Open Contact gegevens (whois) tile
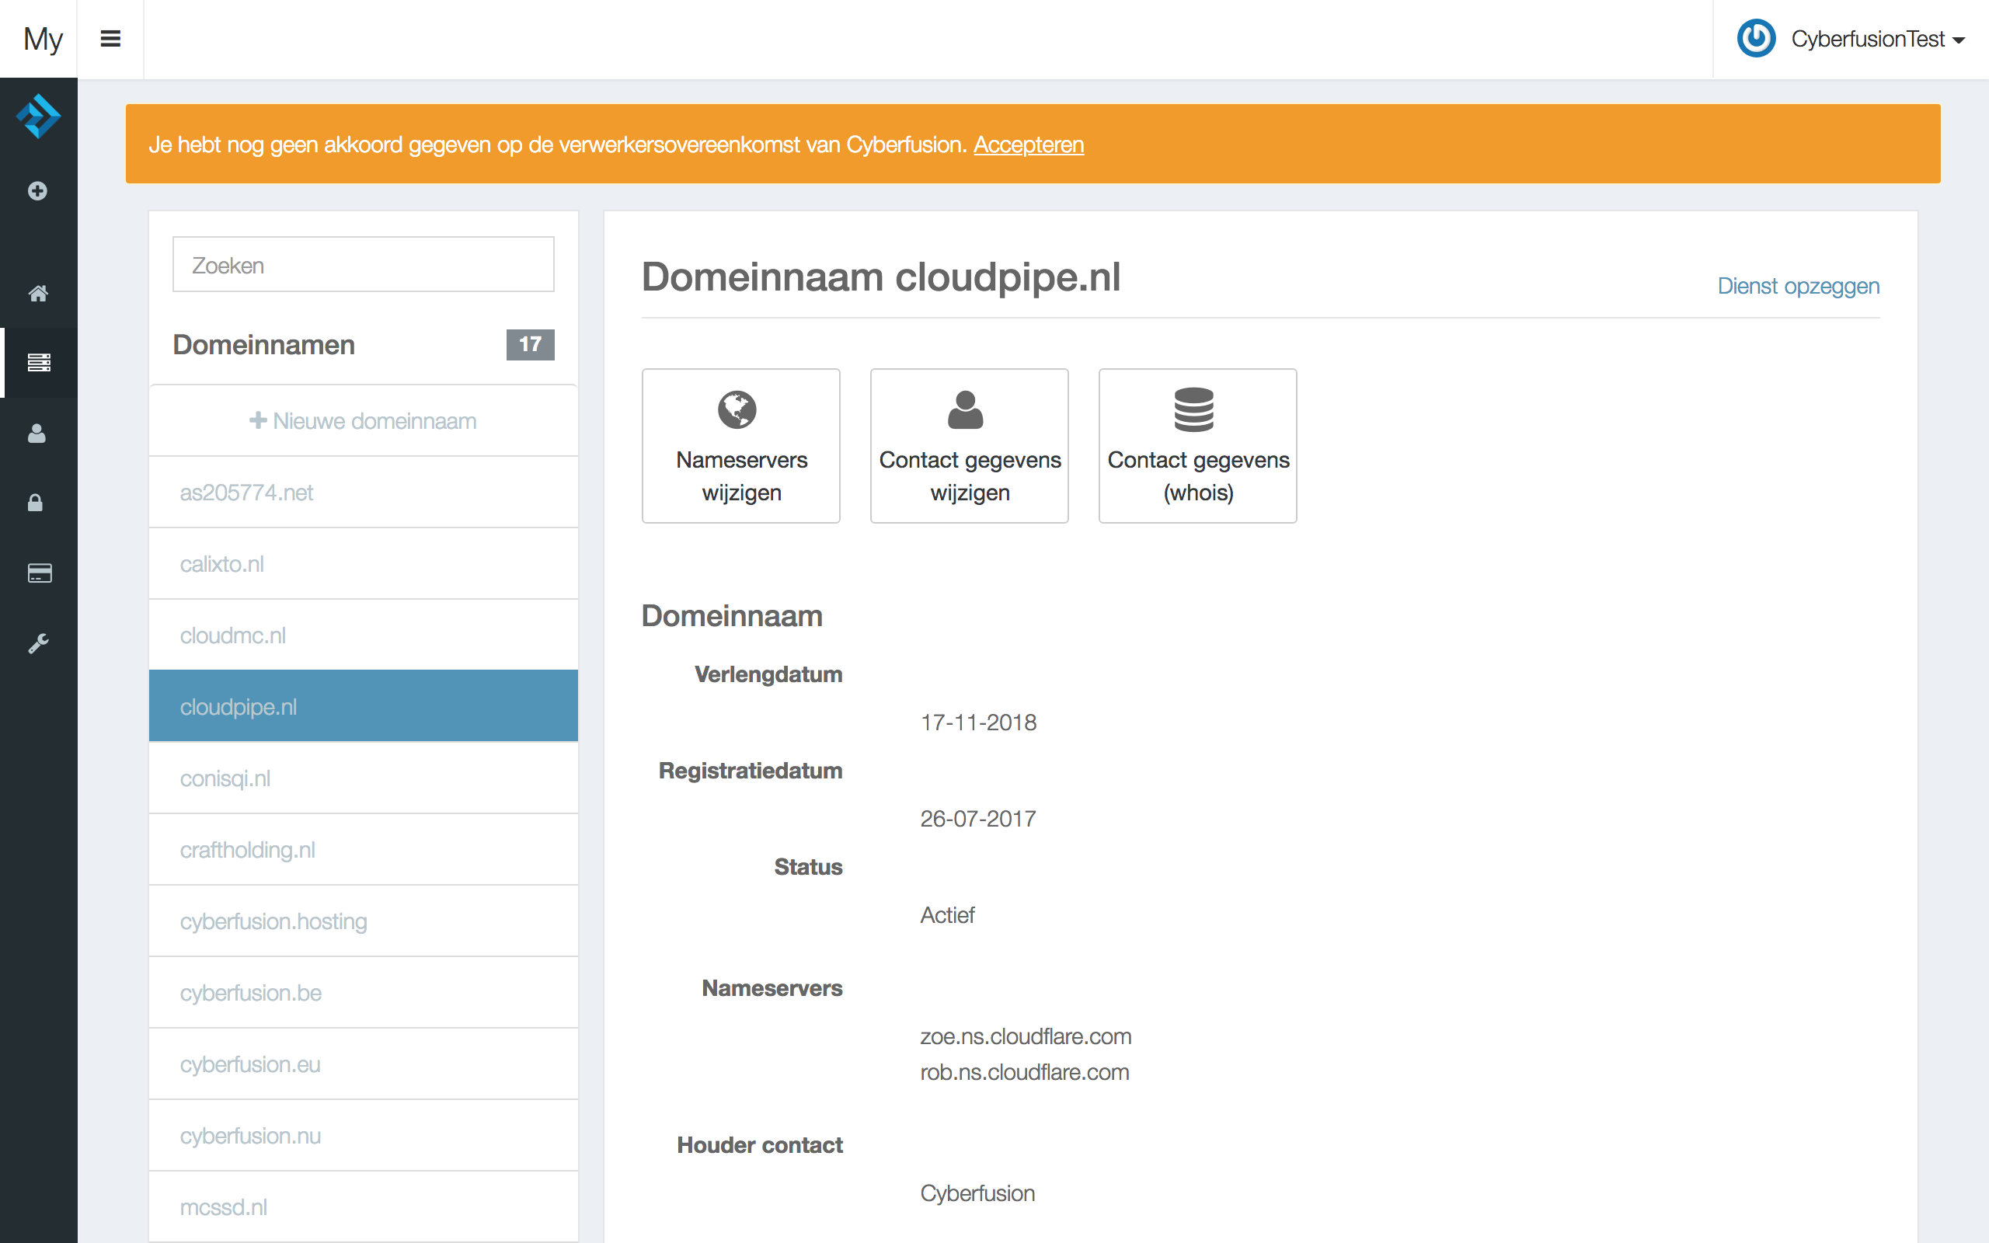Viewport: 1989px width, 1243px height. [1197, 444]
